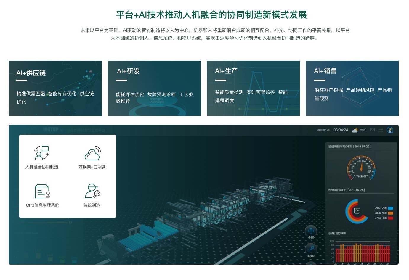
Task: Open the envelope message icon in top bar
Action: coord(373,130)
